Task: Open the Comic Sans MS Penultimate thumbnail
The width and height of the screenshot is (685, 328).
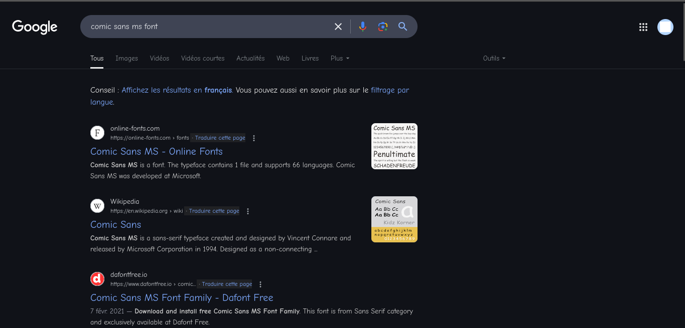Action: point(394,146)
